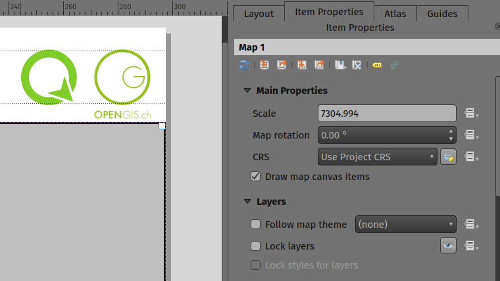
Task: Switch to the Layout tab
Action: 259,14
